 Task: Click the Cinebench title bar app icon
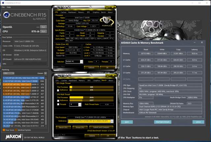pyautogui.click(x=3, y=3)
